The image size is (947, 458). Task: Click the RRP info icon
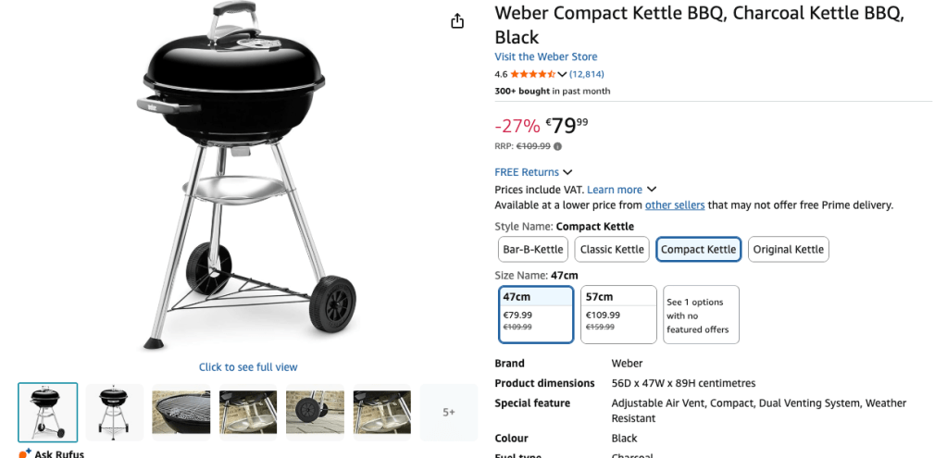pos(557,146)
